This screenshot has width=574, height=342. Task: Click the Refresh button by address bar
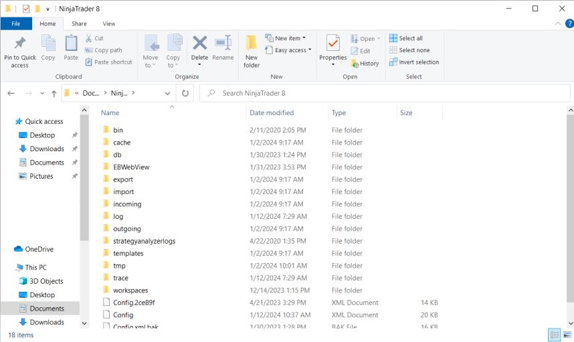coord(185,94)
